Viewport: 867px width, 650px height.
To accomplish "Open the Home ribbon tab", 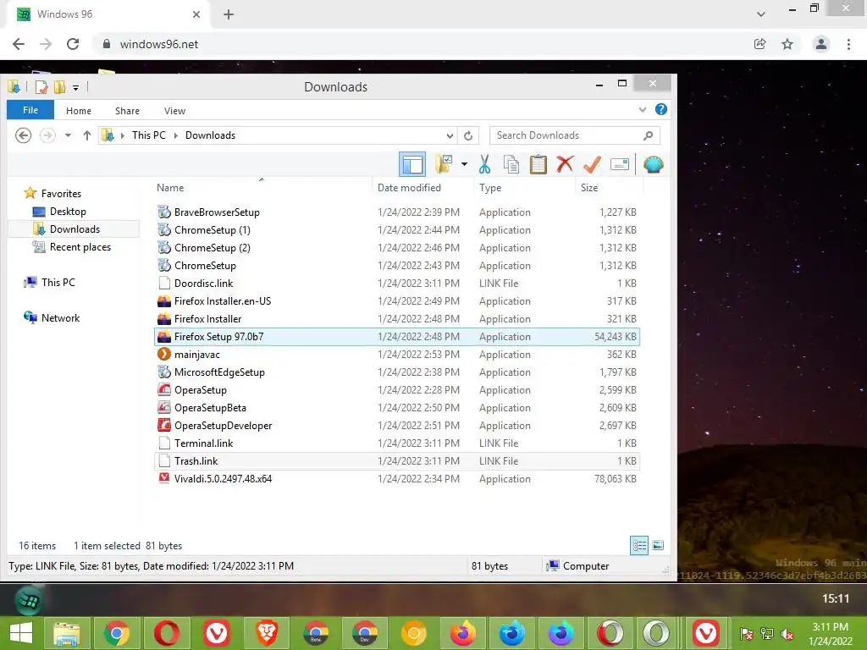I will [79, 111].
